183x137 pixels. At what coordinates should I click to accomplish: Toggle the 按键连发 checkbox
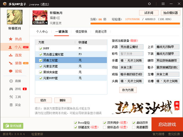pyautogui.click(x=75, y=127)
